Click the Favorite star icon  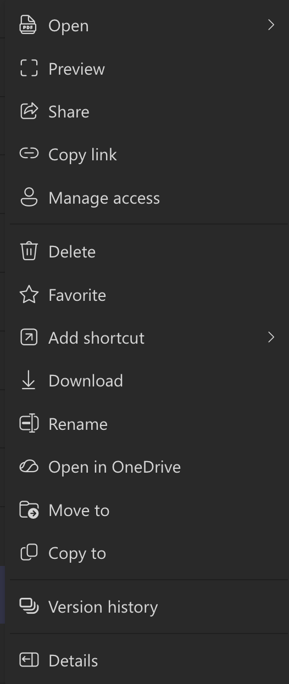[x=29, y=295]
